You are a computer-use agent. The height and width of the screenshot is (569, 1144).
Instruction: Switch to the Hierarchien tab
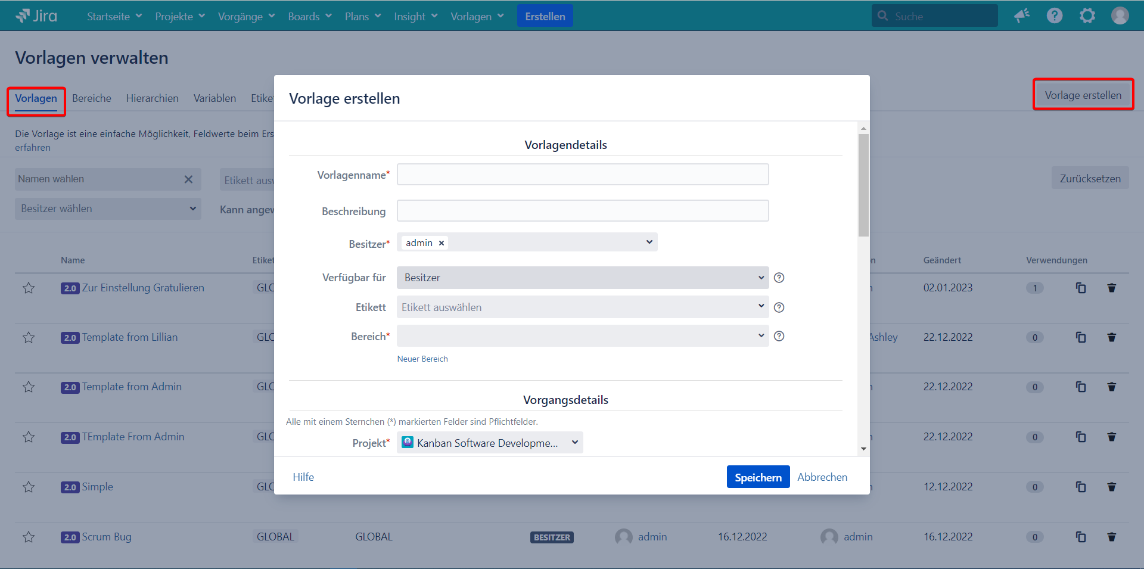point(152,98)
